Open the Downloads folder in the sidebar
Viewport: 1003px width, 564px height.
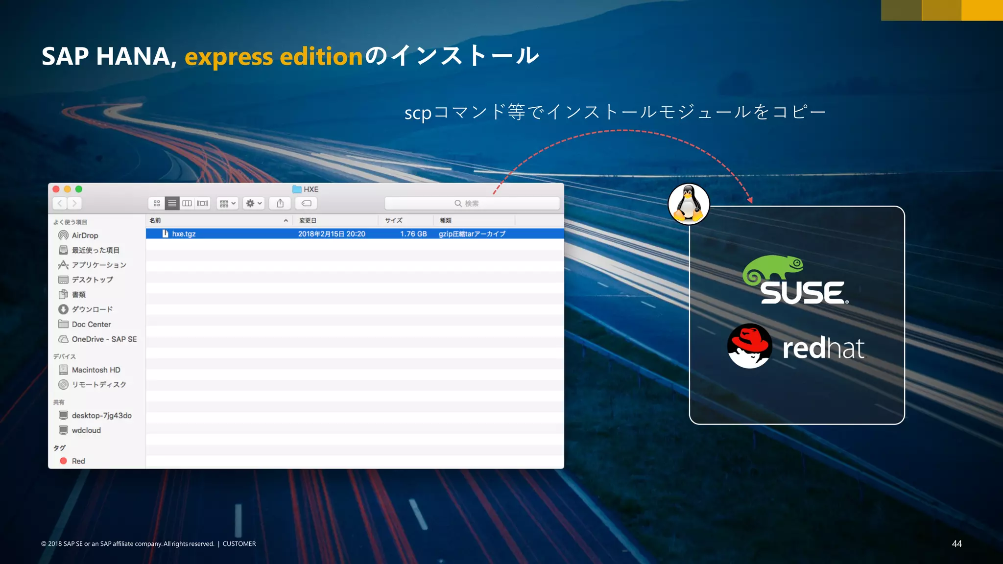[92, 309]
